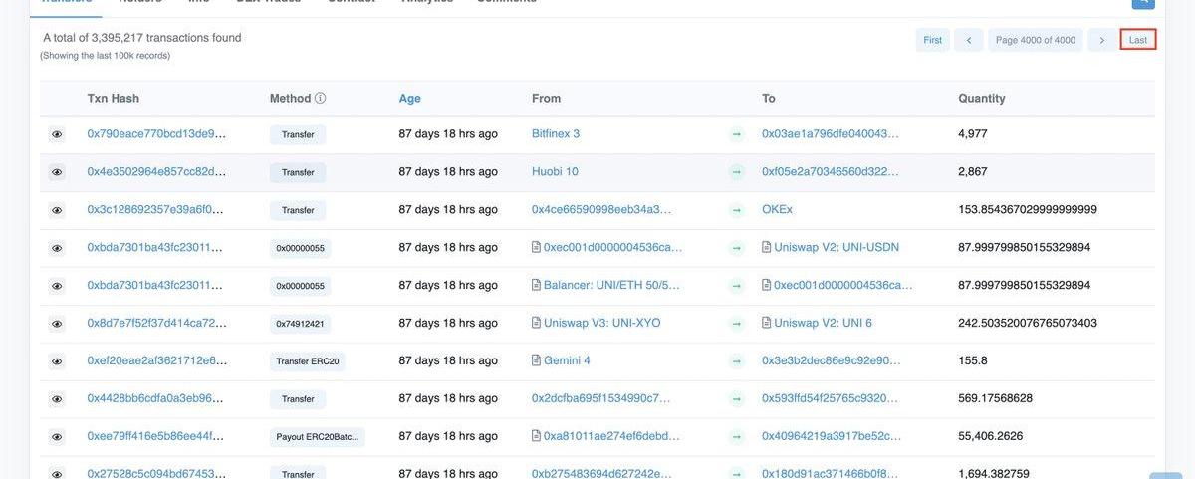Screen dimensions: 1195x479
Task: Open recipient address 0x593ffd54f25765c9320
Action: [831, 398]
